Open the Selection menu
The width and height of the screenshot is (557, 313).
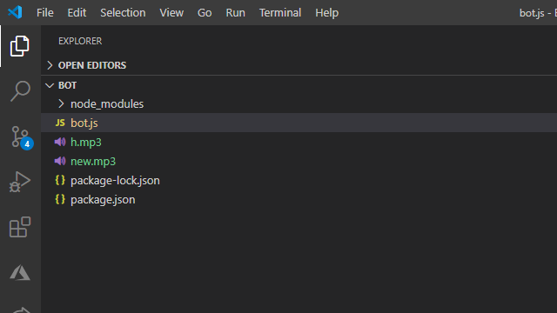coord(123,13)
